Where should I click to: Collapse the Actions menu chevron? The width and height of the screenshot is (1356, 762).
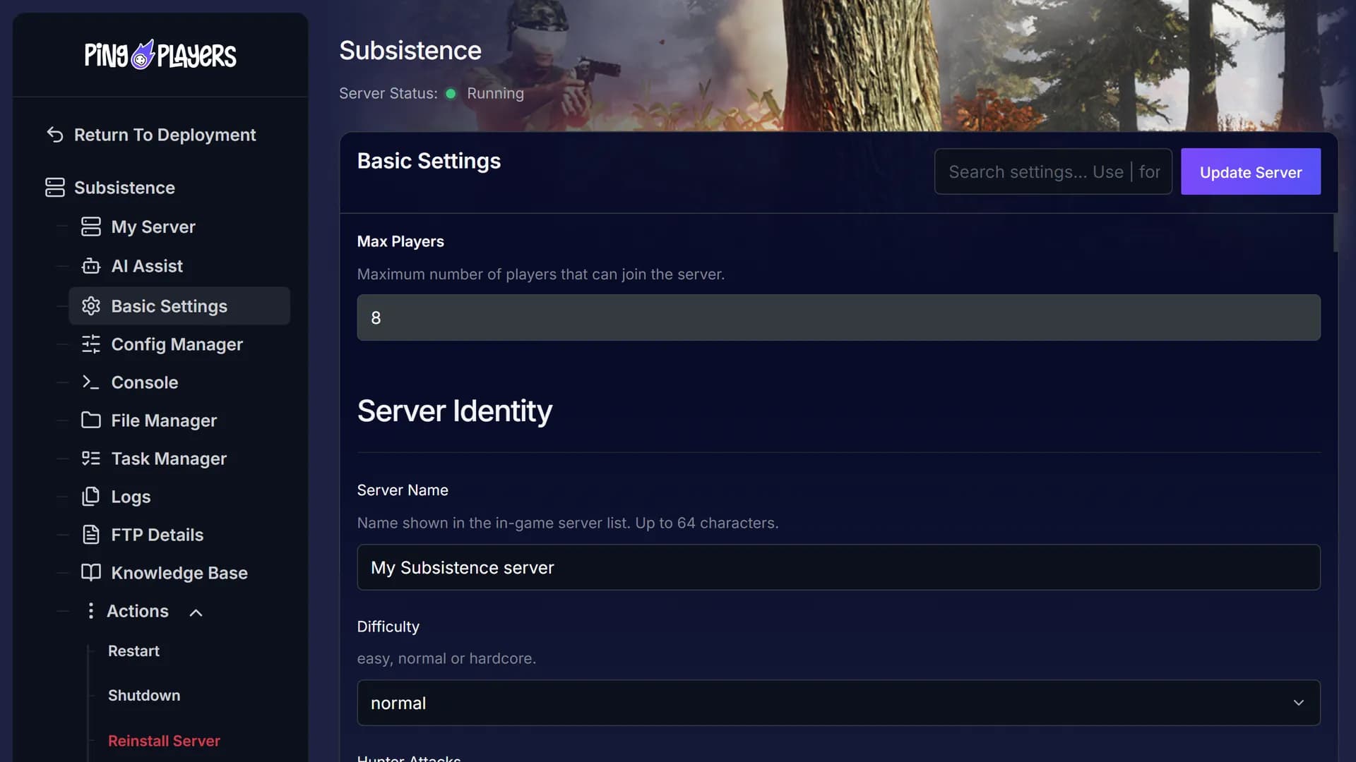coord(196,612)
